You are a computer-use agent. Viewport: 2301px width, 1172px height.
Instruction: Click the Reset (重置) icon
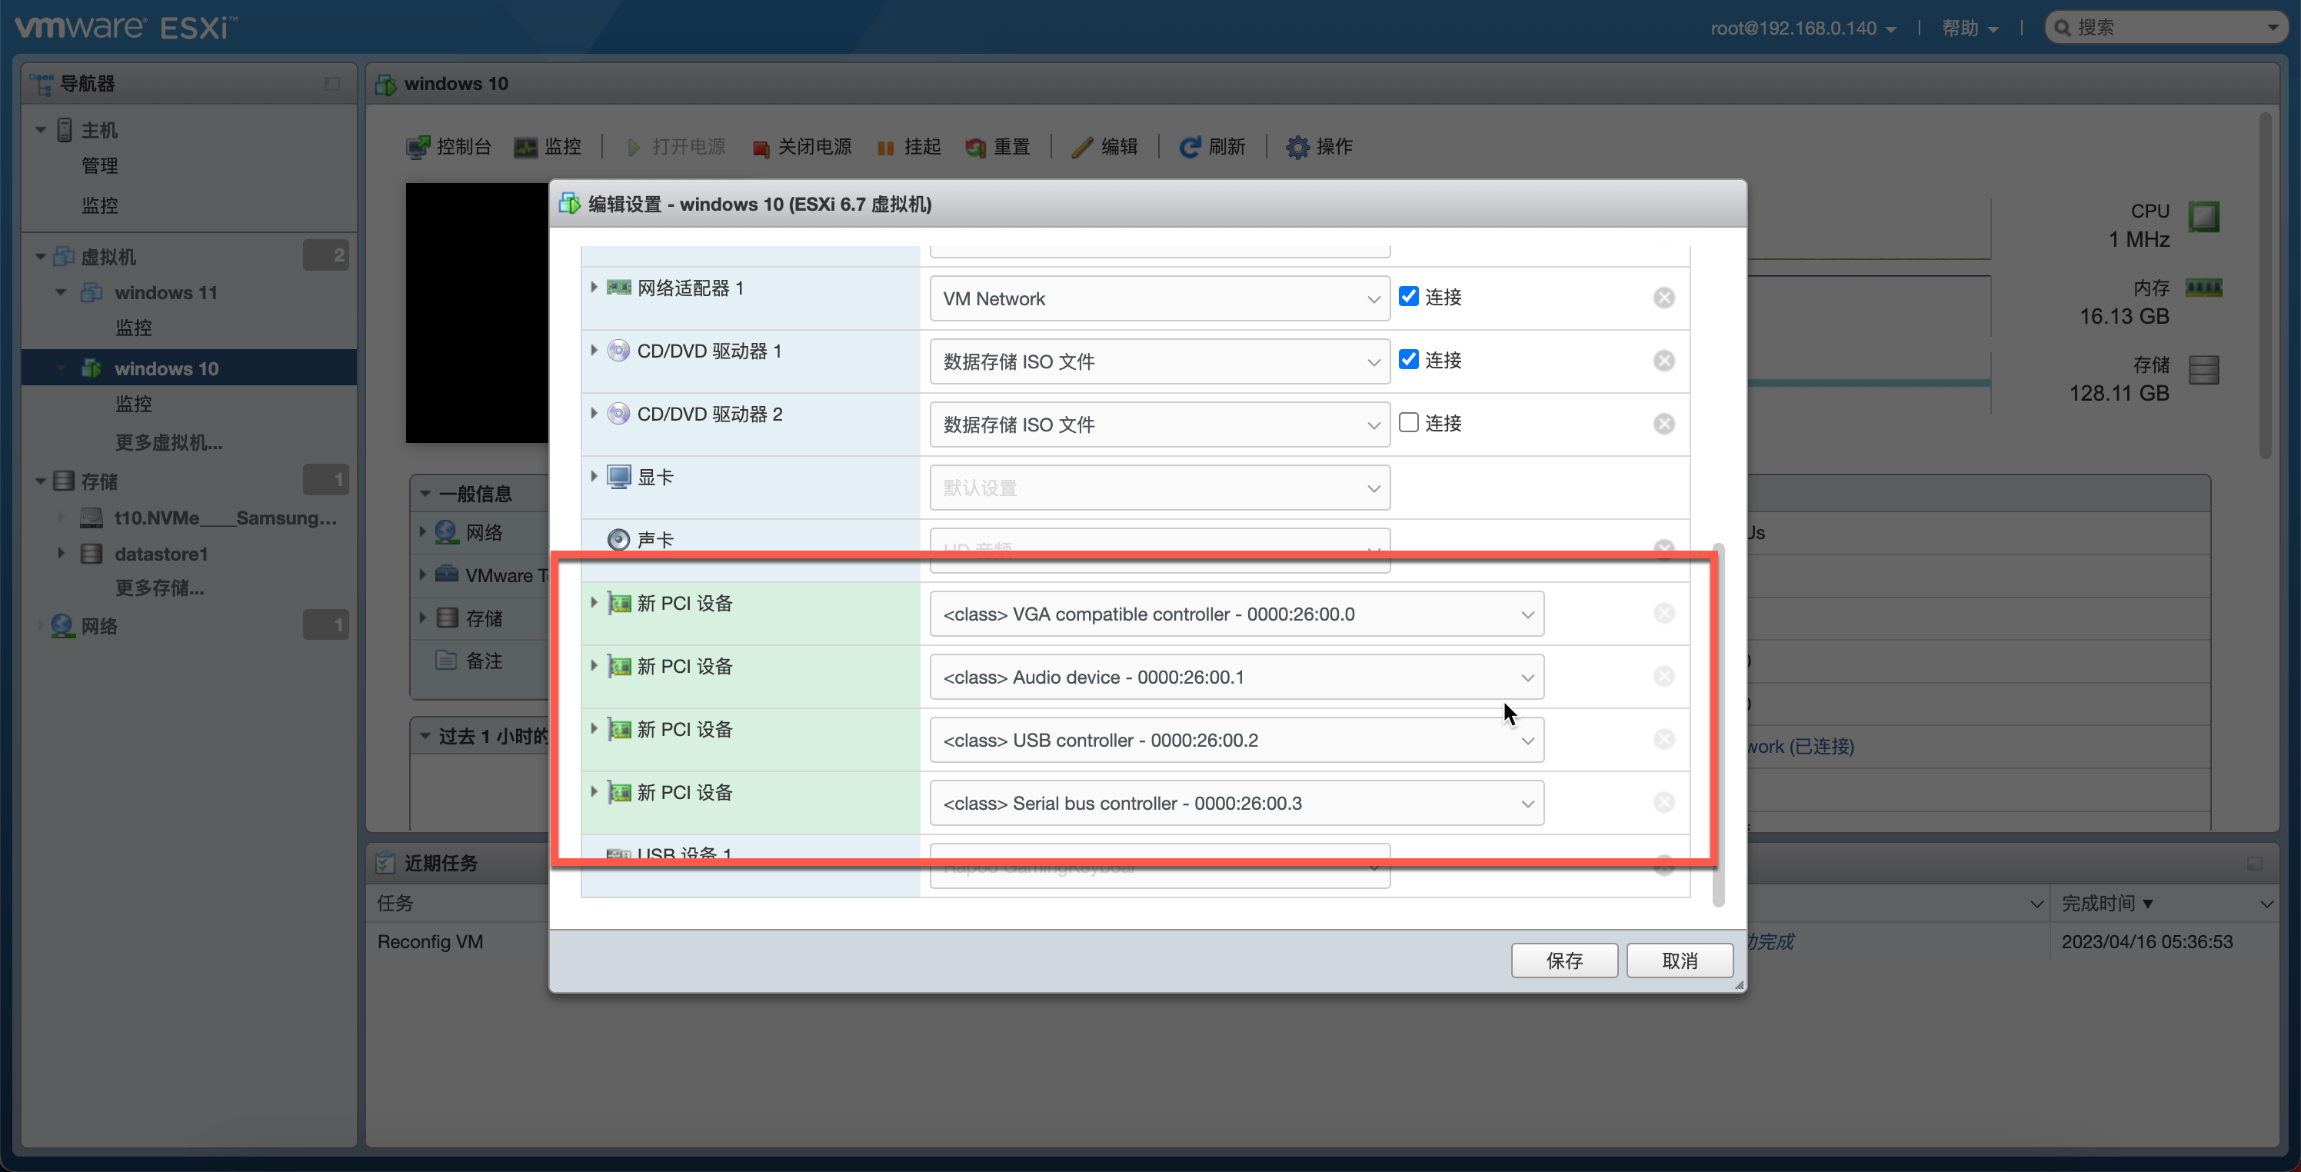coord(975,148)
